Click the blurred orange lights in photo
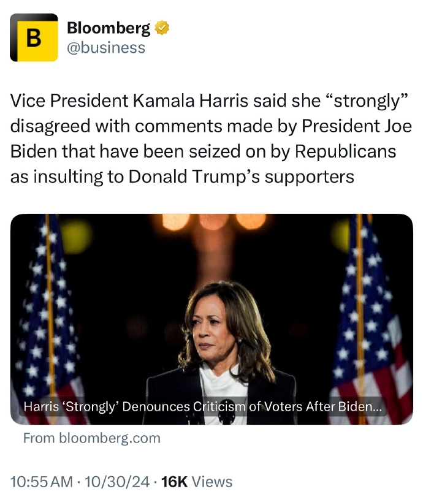Viewport: 423px width, 494px height. [x=214, y=222]
